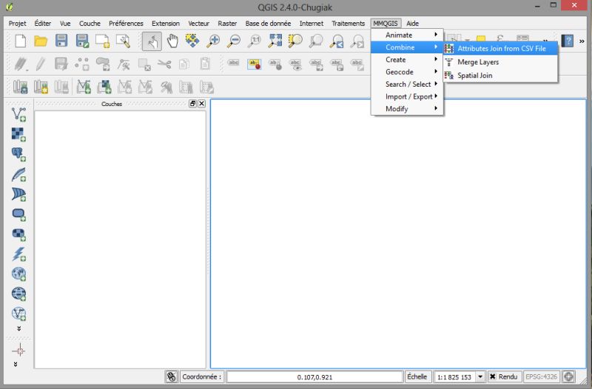Open the Projet menu
The width and height of the screenshot is (592, 389).
pyautogui.click(x=17, y=24)
